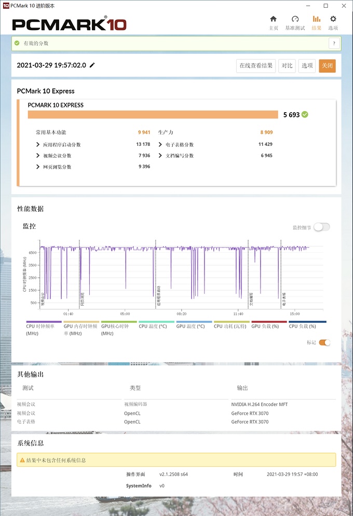This screenshot has height=516, width=353.
Task: Toggle GPU 温度 legend item
Action: click(194, 325)
